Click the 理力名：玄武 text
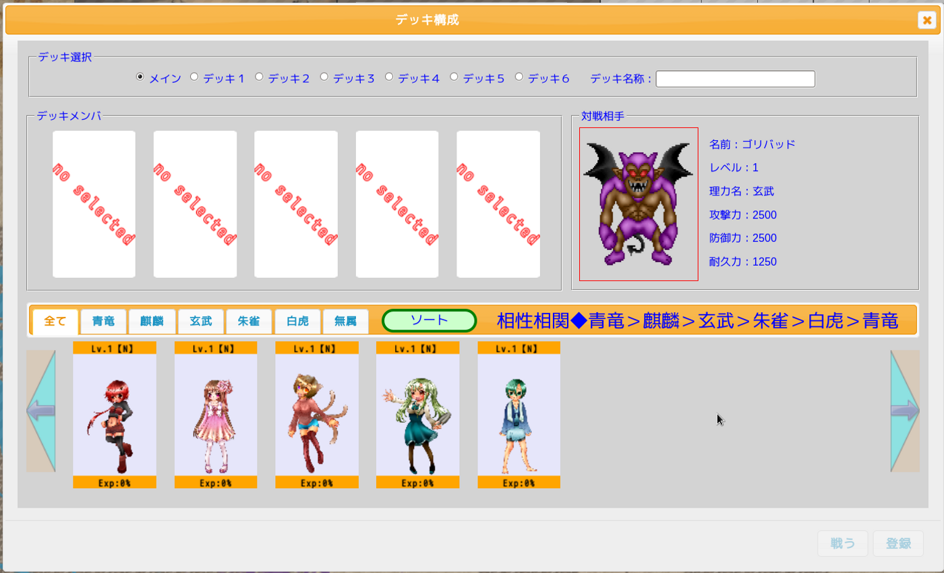944x573 pixels. [x=742, y=191]
